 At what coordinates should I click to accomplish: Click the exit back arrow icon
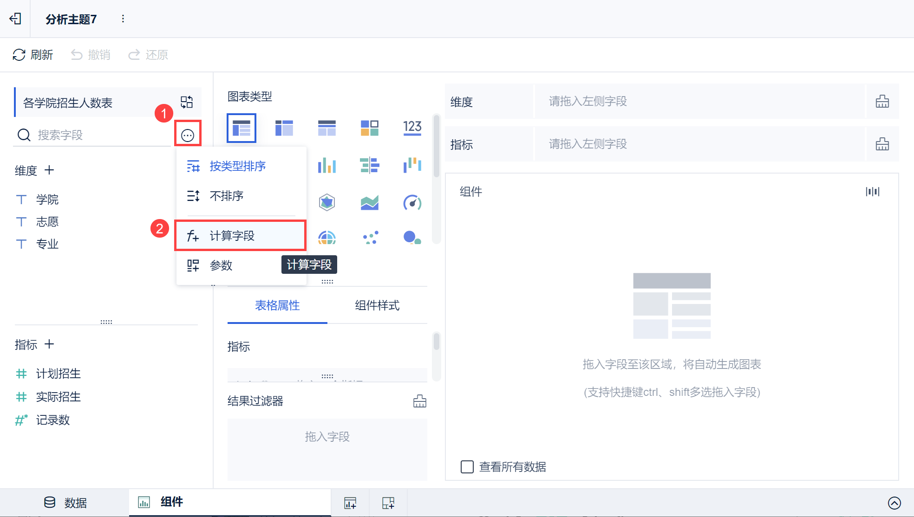[x=15, y=19]
